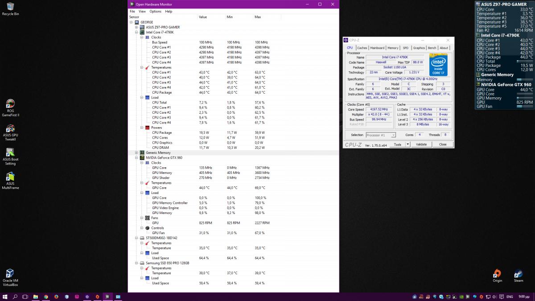The height and width of the screenshot is (301, 535).
Task: Open the Origin desktop shortcut
Action: [x=497, y=275]
